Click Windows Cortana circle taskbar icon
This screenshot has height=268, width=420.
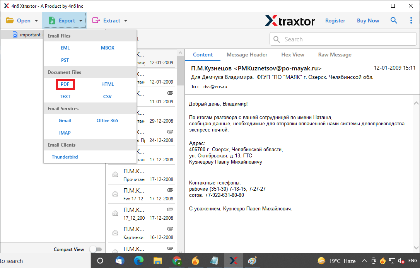point(100,261)
